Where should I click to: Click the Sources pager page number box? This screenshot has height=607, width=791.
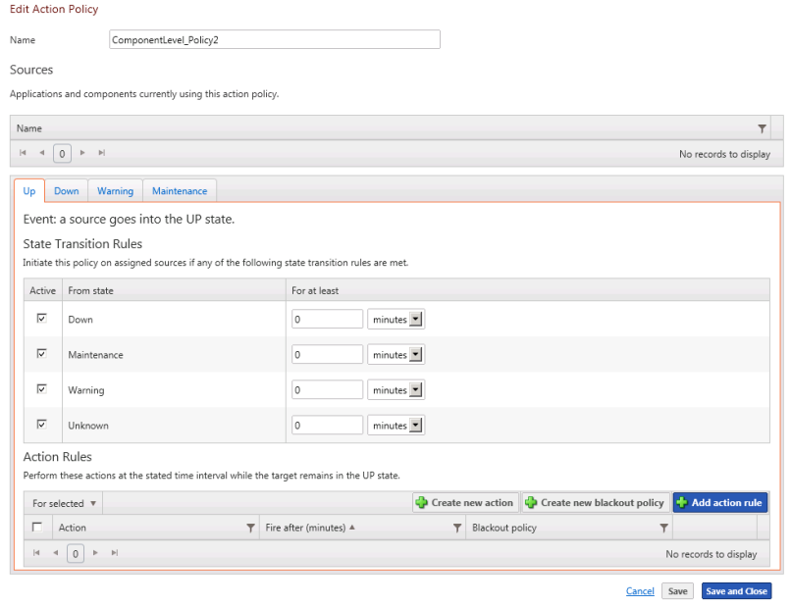tap(62, 153)
